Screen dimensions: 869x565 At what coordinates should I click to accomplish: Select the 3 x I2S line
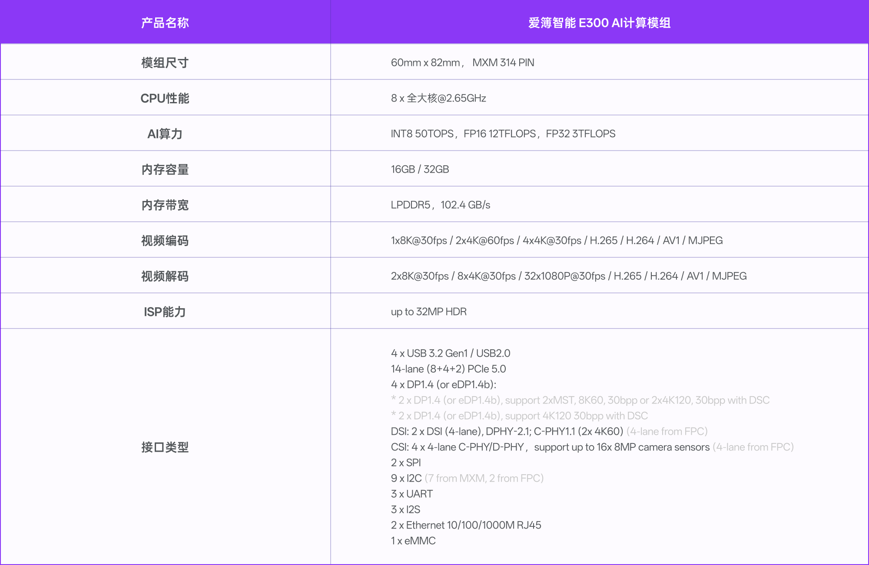[405, 509]
